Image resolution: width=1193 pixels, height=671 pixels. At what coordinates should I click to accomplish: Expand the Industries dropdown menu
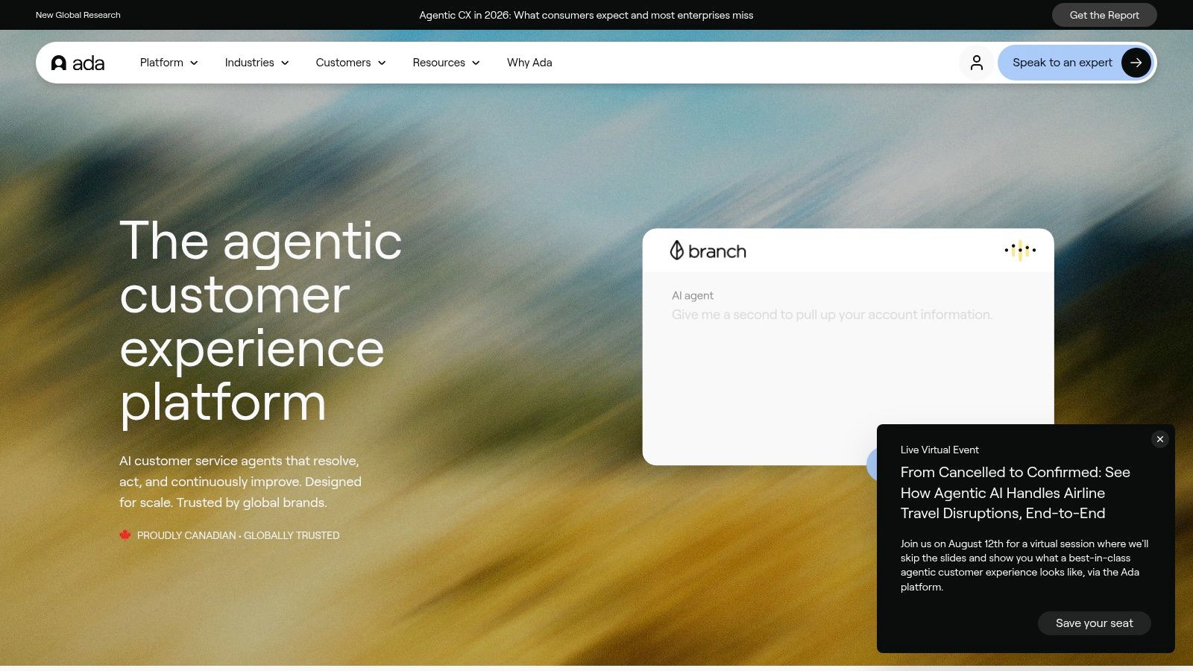[257, 63]
